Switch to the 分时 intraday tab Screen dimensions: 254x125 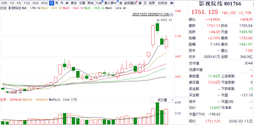click(x=4, y=3)
